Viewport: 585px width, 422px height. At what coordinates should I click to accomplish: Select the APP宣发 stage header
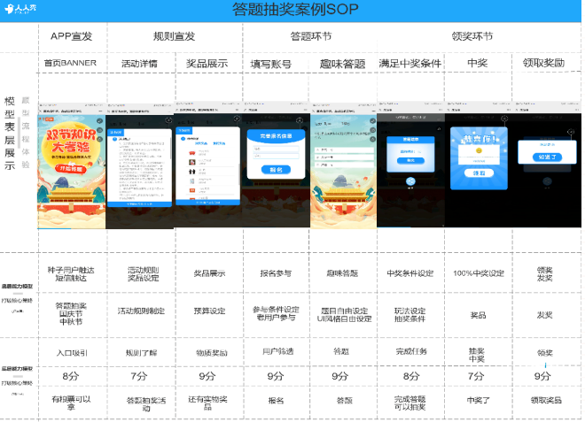click(x=71, y=36)
